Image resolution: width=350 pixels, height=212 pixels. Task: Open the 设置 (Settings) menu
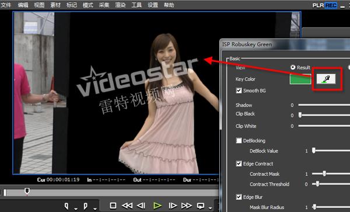tap(153, 5)
